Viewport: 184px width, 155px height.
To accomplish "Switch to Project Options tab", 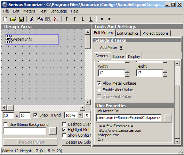I will point(155,33).
